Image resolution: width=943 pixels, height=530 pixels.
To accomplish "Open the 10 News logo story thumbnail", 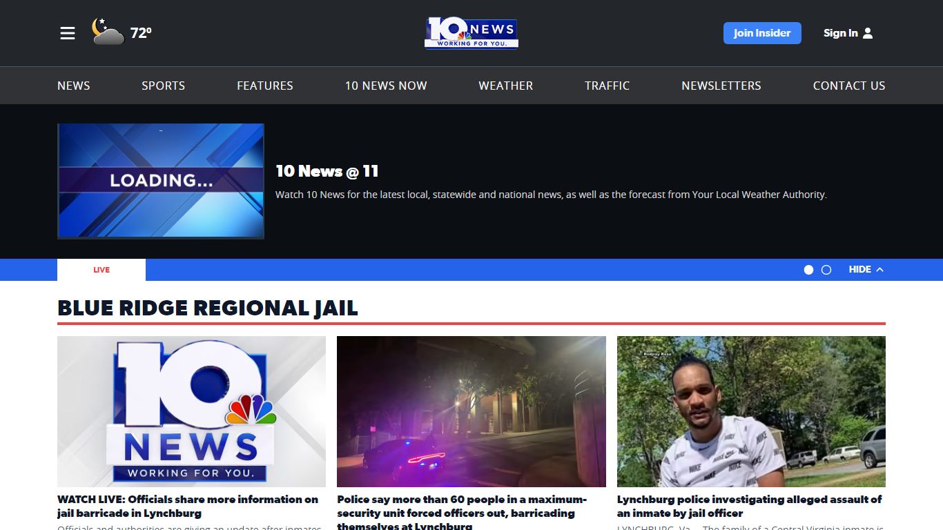I will [191, 411].
